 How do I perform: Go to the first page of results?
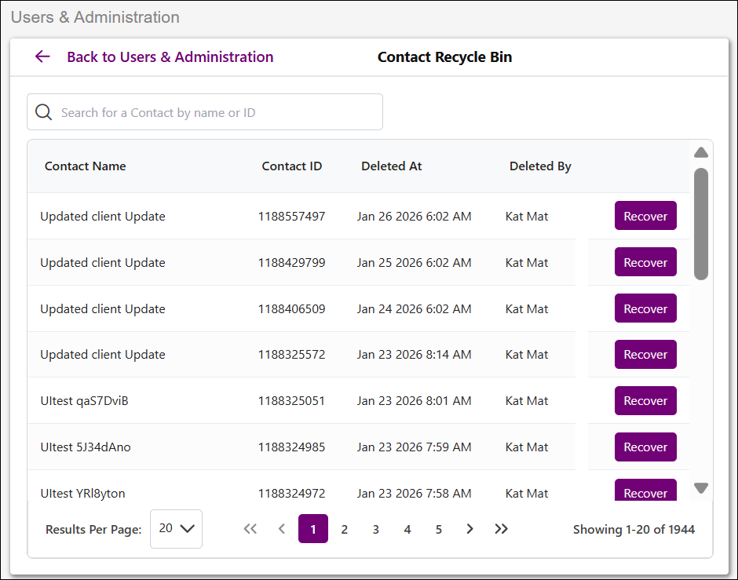click(250, 529)
